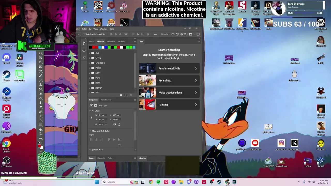Switch to the Adjustments tab
This screenshot has width=331, height=186.
(106, 100)
